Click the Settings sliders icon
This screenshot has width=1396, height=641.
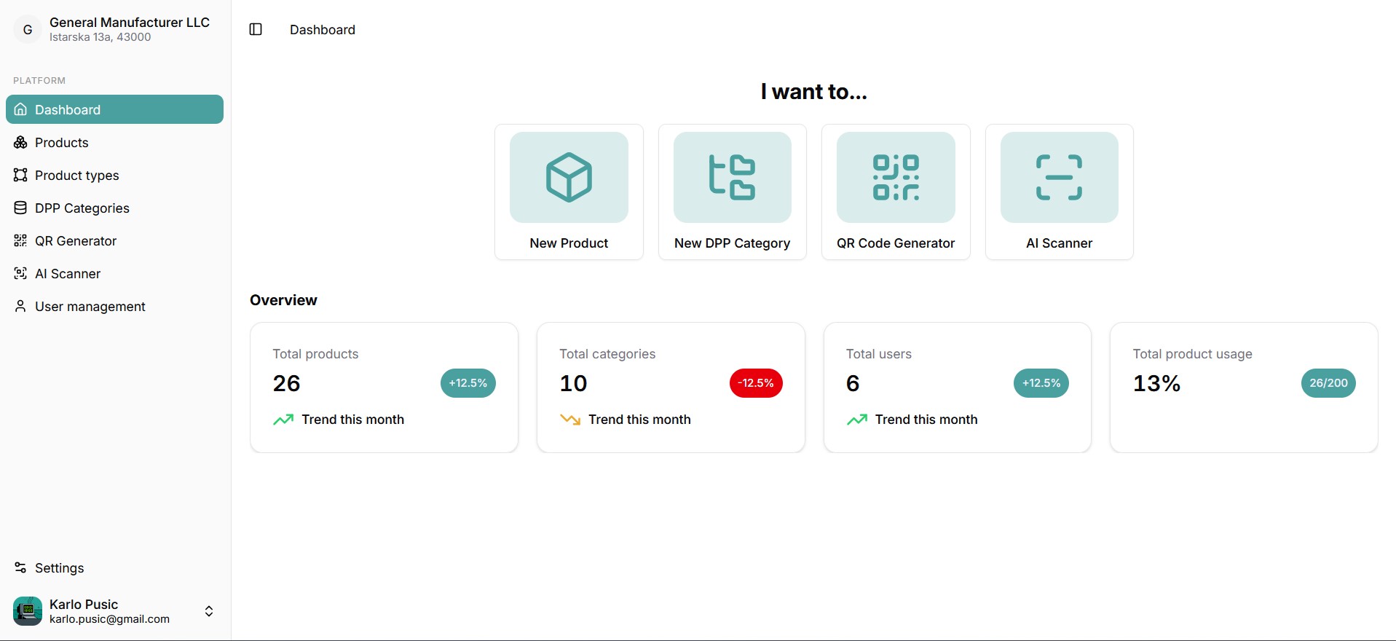point(20,568)
